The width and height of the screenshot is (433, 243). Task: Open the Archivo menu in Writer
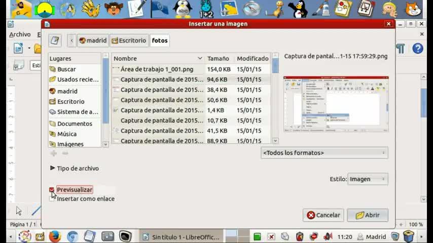pyautogui.click(x=20, y=34)
